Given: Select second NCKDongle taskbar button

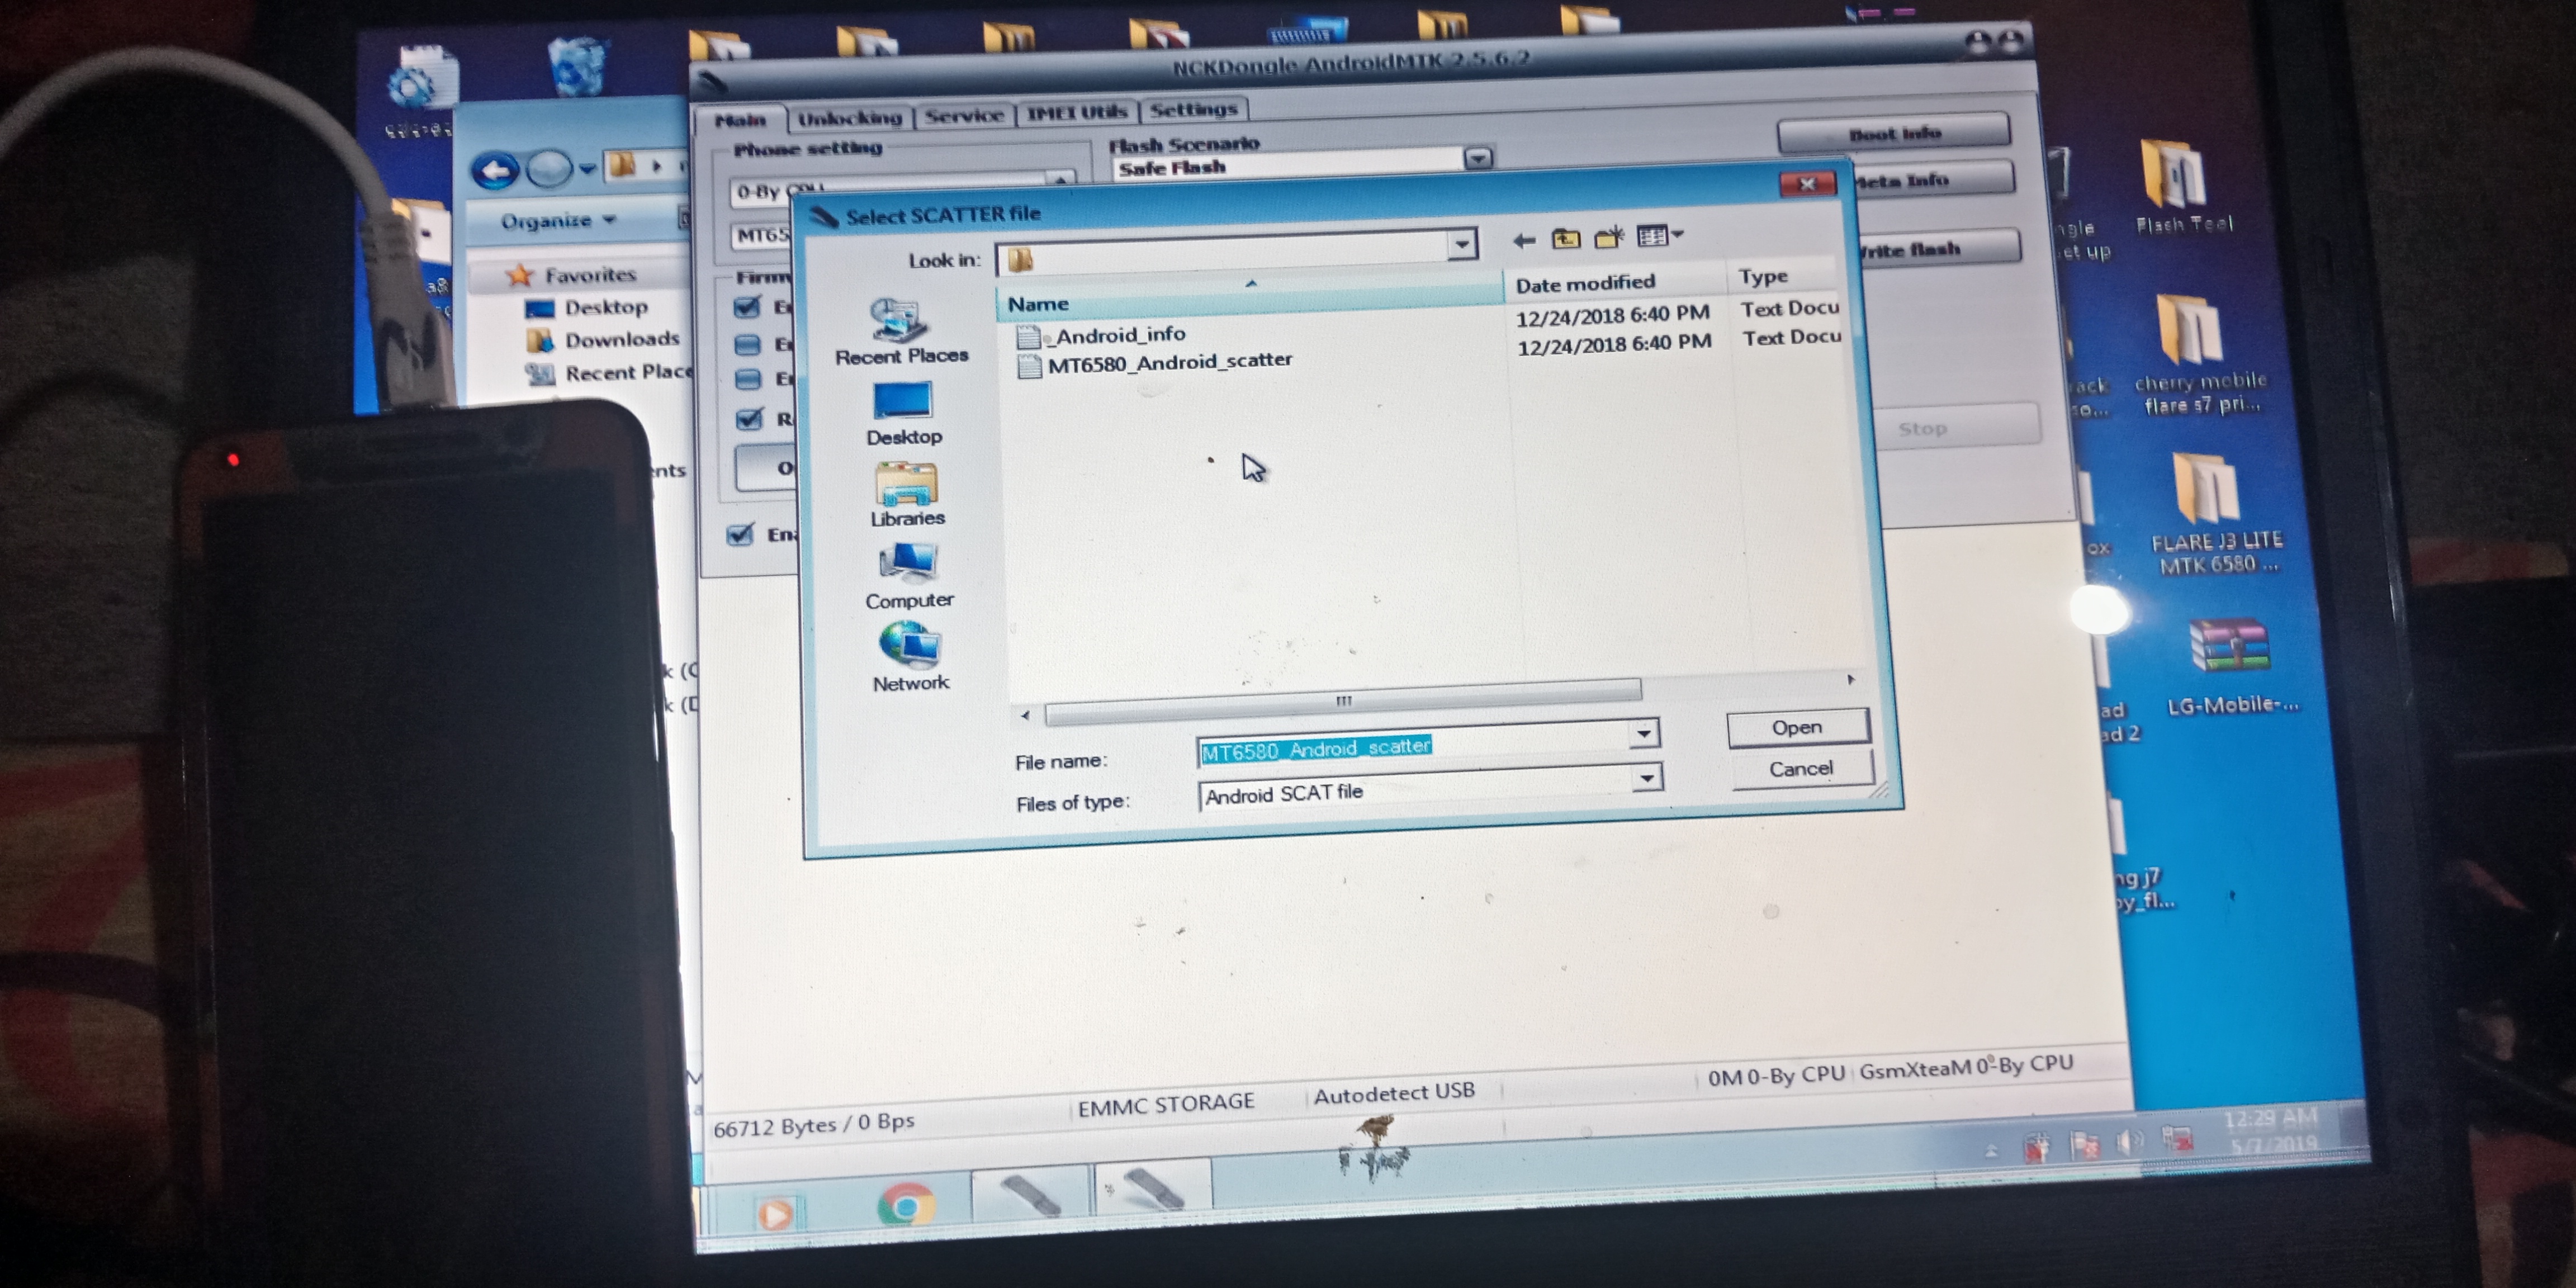Looking at the screenshot, I should pyautogui.click(x=1153, y=1188).
